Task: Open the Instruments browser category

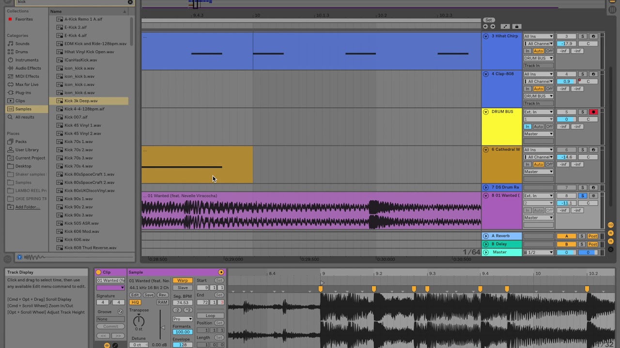Action: click(x=27, y=60)
